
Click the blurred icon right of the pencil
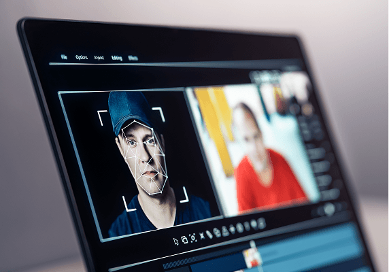[x=217, y=233]
